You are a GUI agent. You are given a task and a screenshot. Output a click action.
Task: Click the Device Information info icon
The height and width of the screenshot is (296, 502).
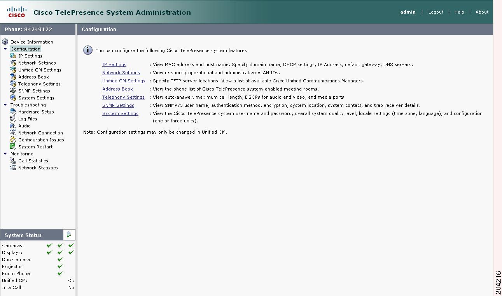coord(5,42)
